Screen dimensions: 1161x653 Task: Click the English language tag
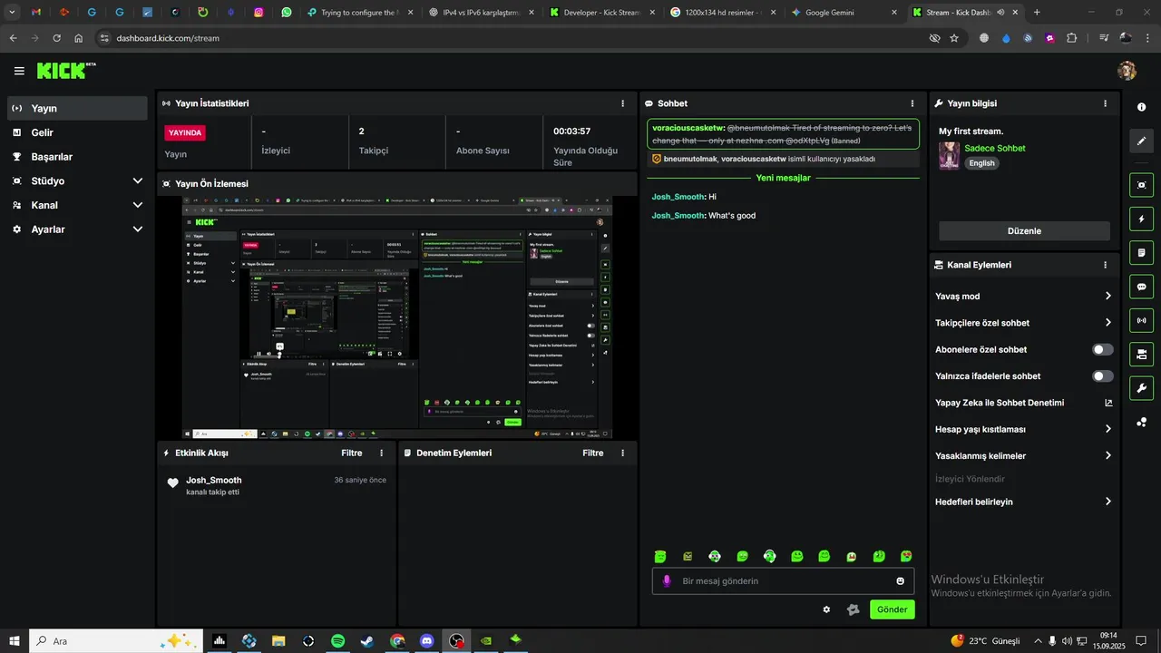pyautogui.click(x=981, y=163)
